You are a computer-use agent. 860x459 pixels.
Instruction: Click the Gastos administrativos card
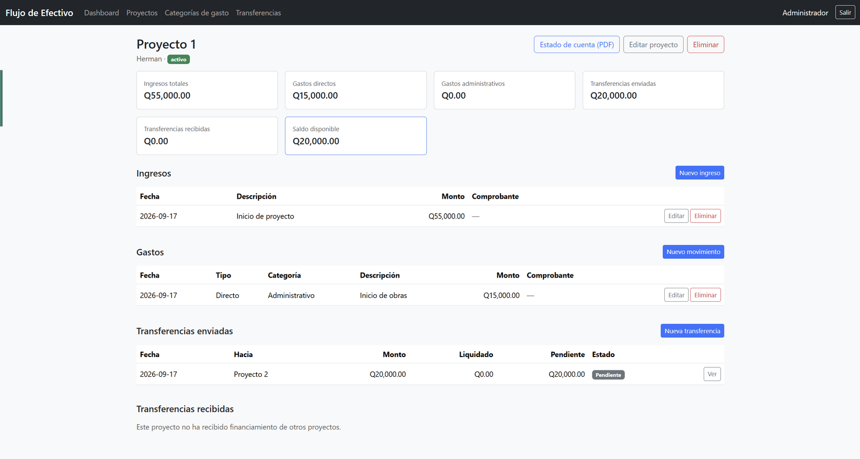504,90
